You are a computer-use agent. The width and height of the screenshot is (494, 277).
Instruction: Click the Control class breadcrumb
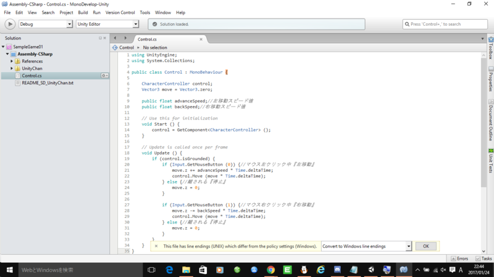tap(123, 47)
